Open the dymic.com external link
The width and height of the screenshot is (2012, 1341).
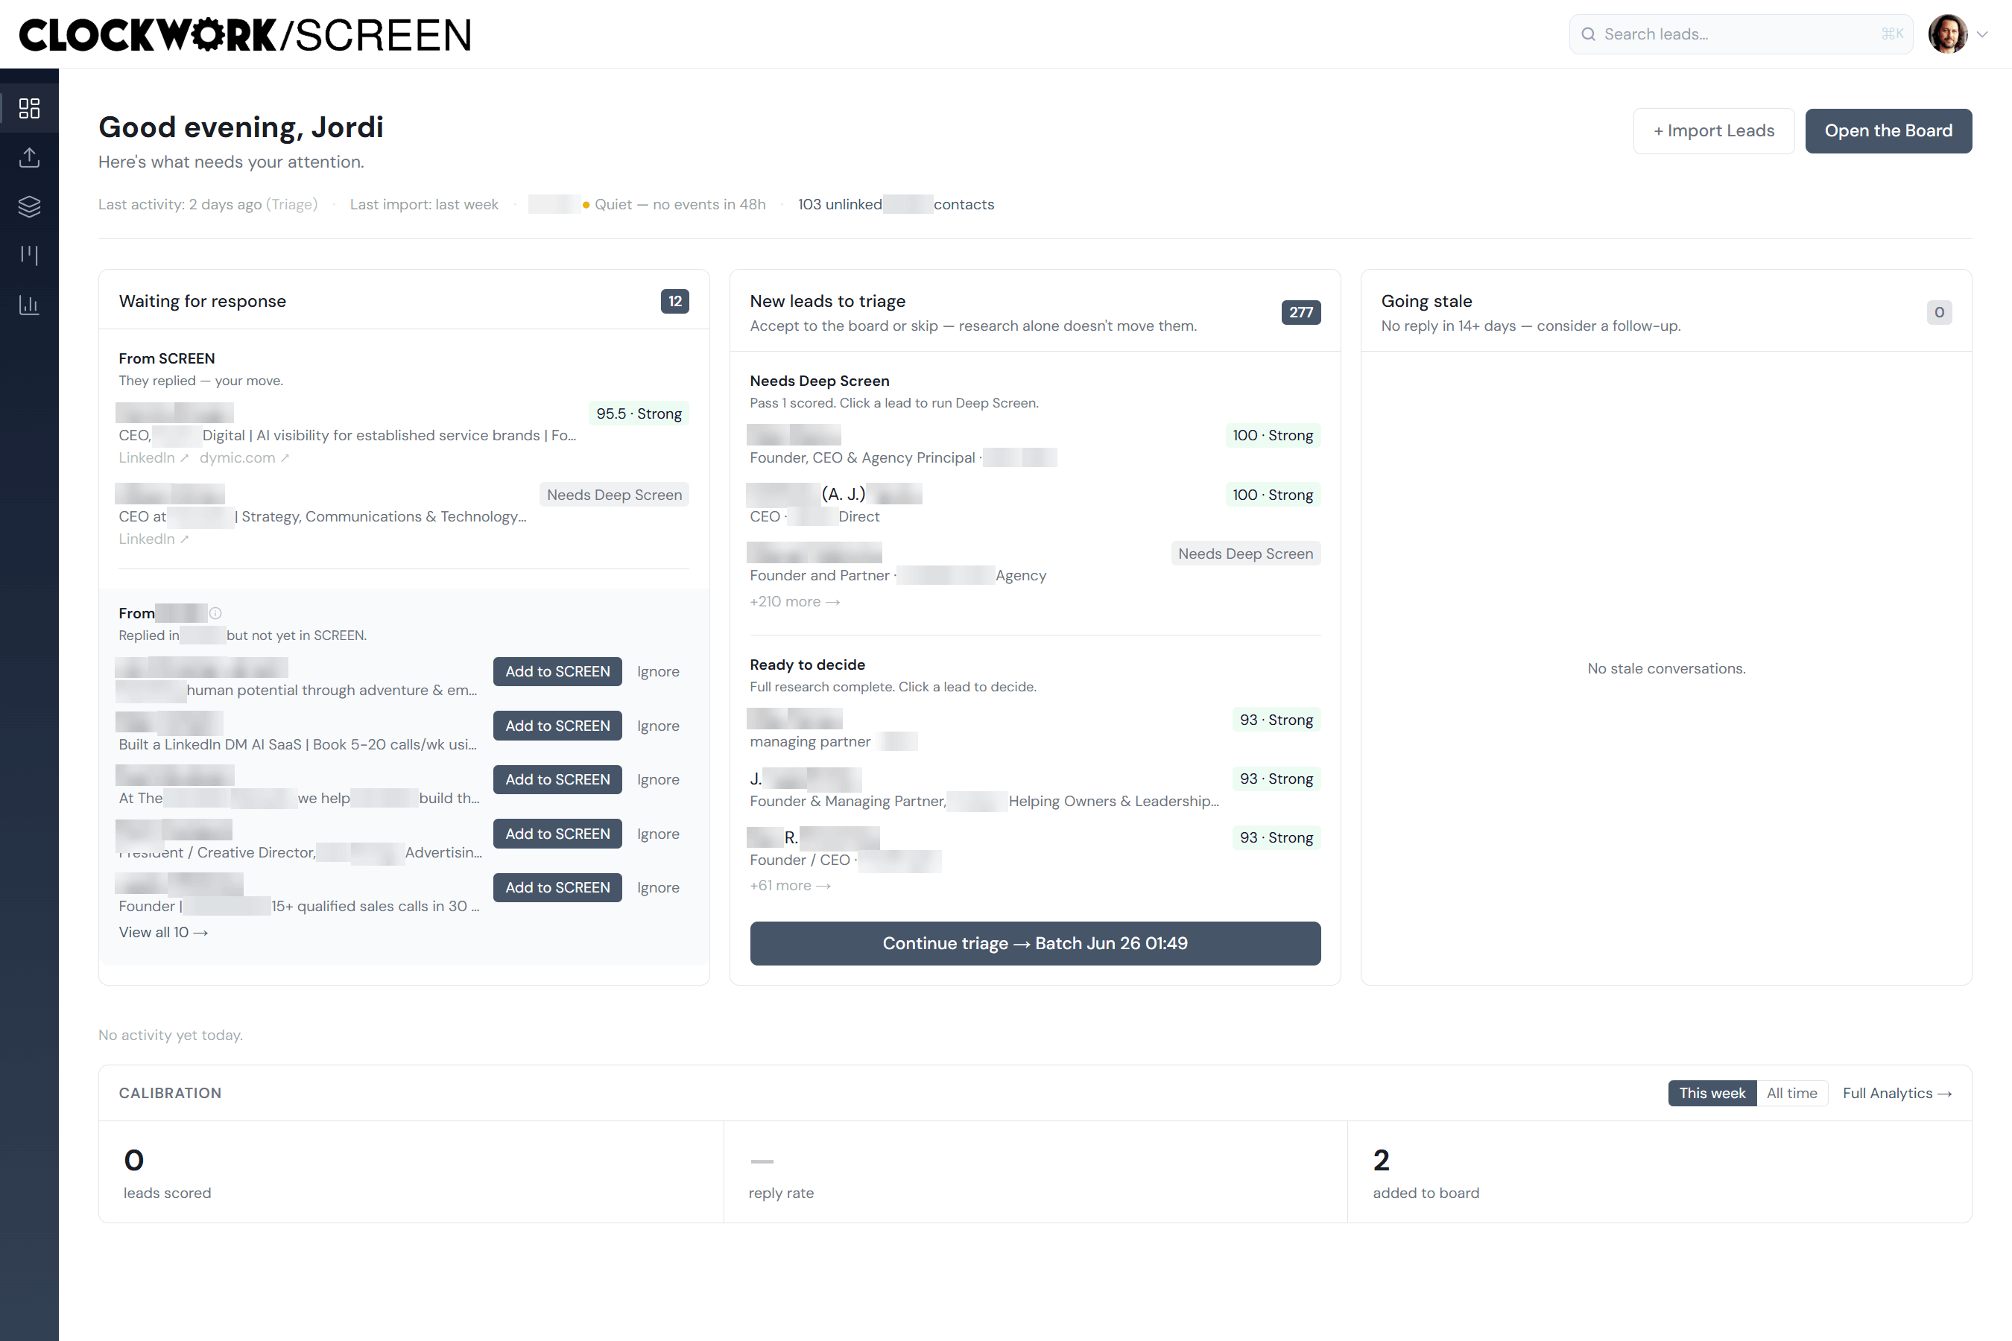[x=244, y=457]
